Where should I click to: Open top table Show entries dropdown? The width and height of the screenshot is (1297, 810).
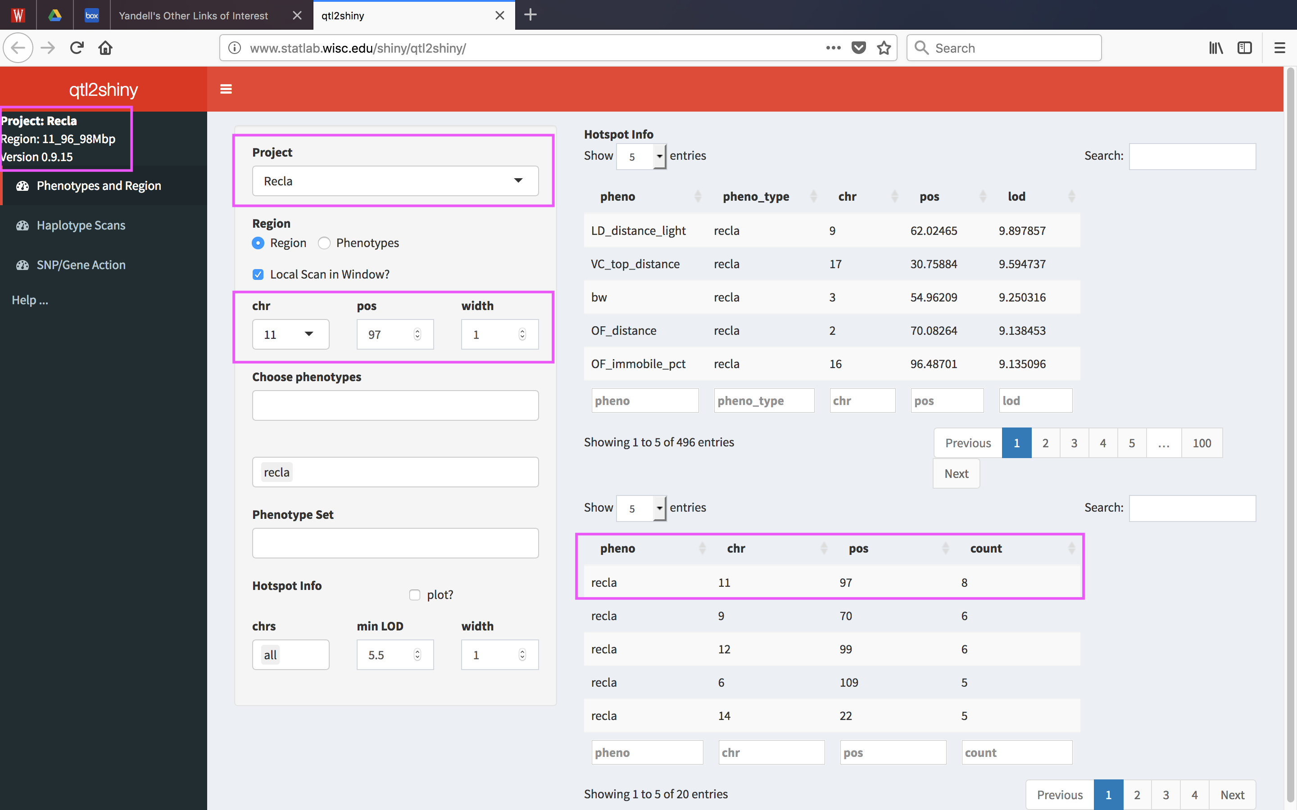(x=641, y=157)
